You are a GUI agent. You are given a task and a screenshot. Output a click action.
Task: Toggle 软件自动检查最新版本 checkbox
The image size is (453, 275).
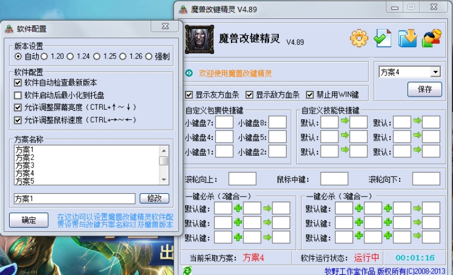[18, 83]
